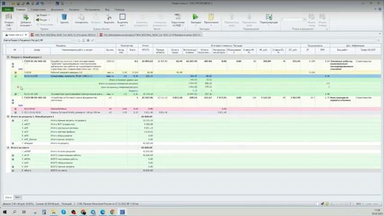Switch to the Инструменты ribbon tab

point(92,10)
